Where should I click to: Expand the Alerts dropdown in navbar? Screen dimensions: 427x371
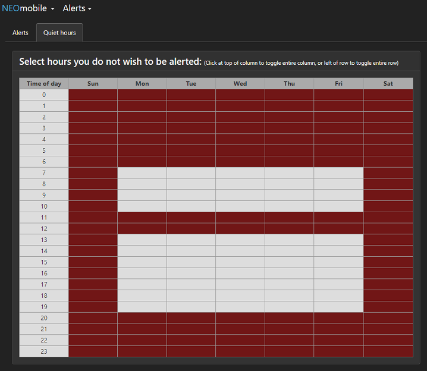(x=77, y=9)
